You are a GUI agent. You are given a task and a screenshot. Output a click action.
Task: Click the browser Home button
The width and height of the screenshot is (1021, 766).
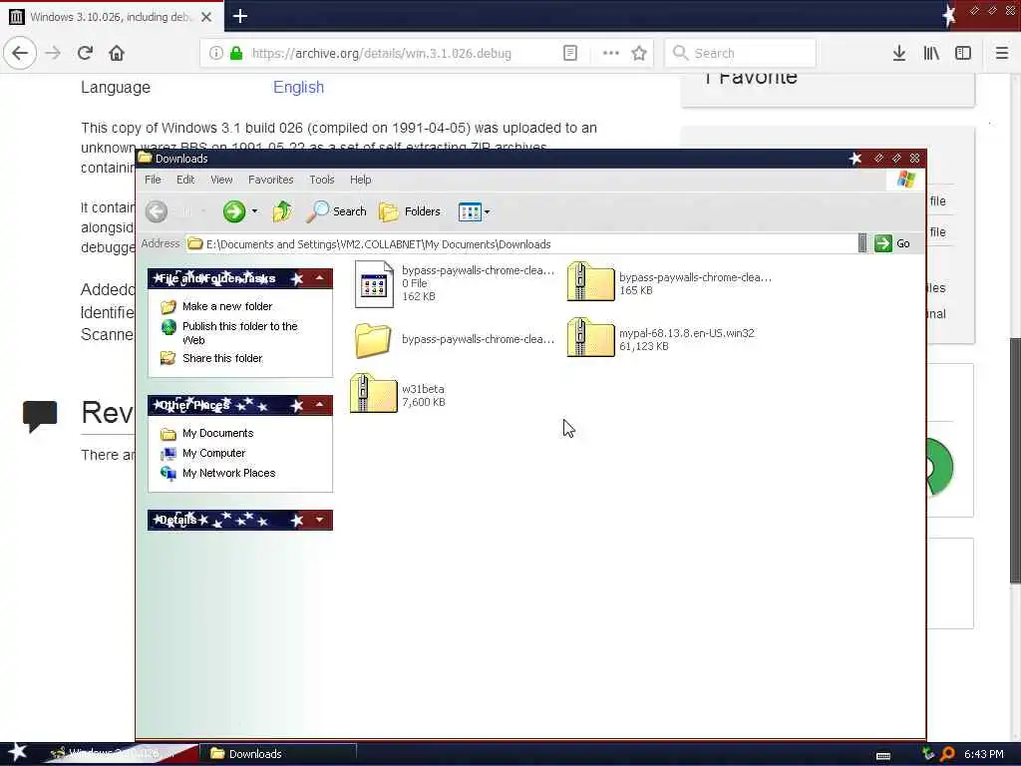tap(117, 53)
